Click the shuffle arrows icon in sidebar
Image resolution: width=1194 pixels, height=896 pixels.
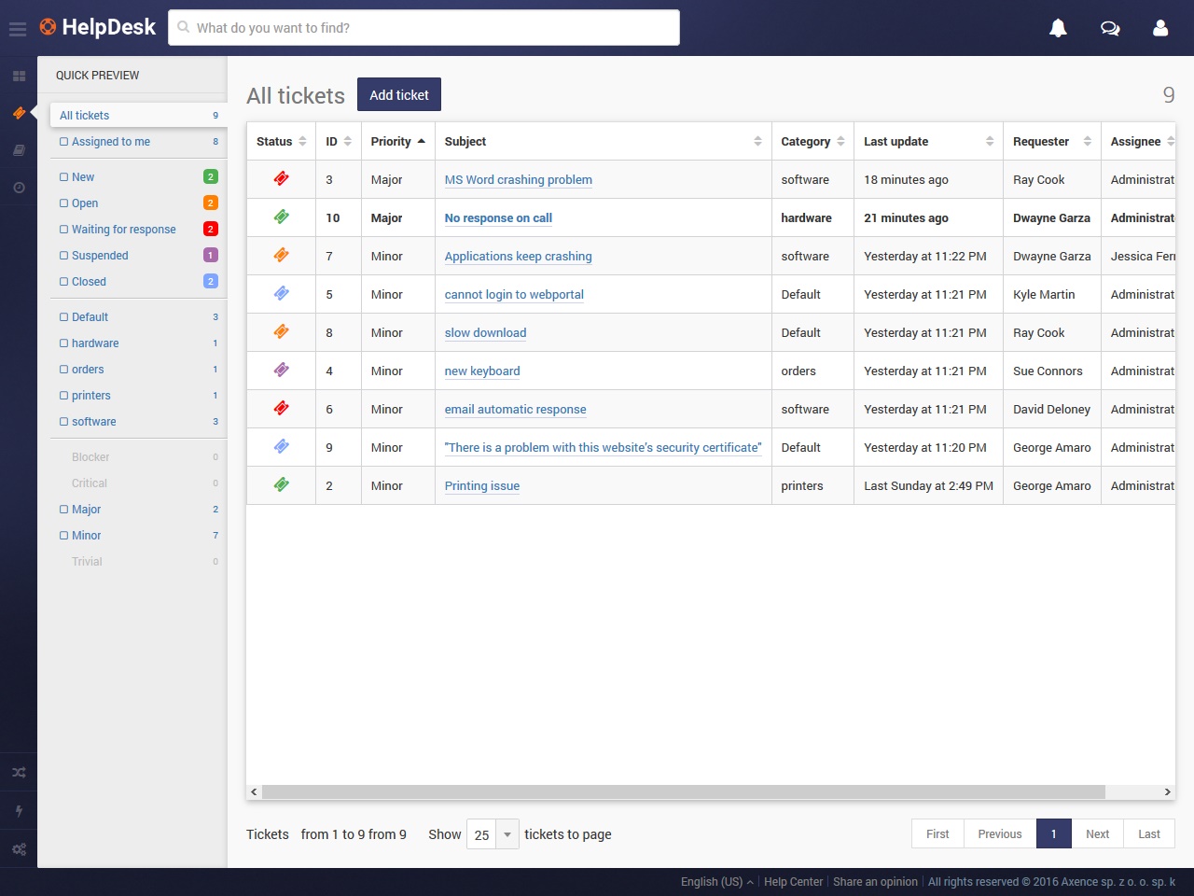pos(19,773)
